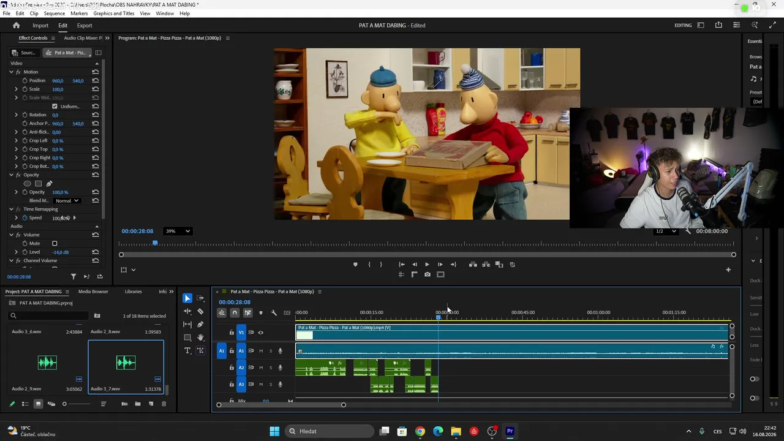This screenshot has height=441, width=784.
Task: Switch to the Media Browser tab
Action: pyautogui.click(x=93, y=292)
